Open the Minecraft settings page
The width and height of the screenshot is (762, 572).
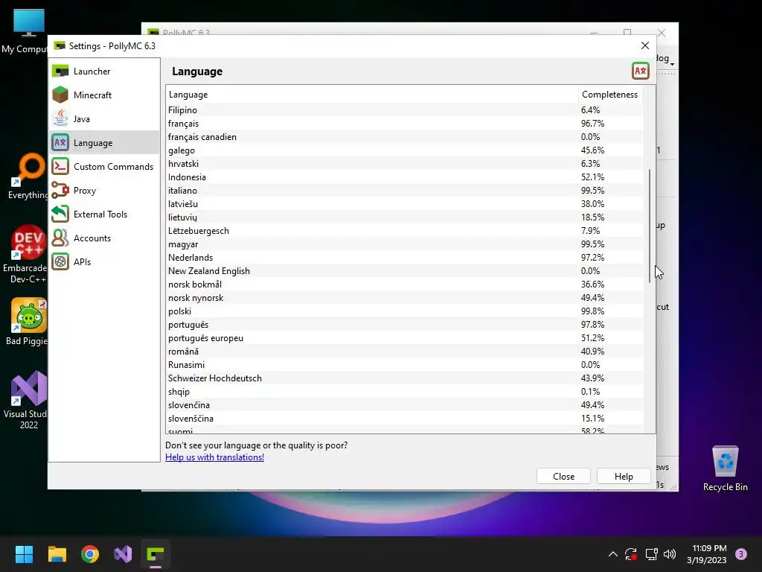[x=104, y=95]
